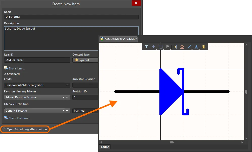This screenshot has height=152, width=252.
Task: Click into the Description text area
Action: (x=71, y=38)
